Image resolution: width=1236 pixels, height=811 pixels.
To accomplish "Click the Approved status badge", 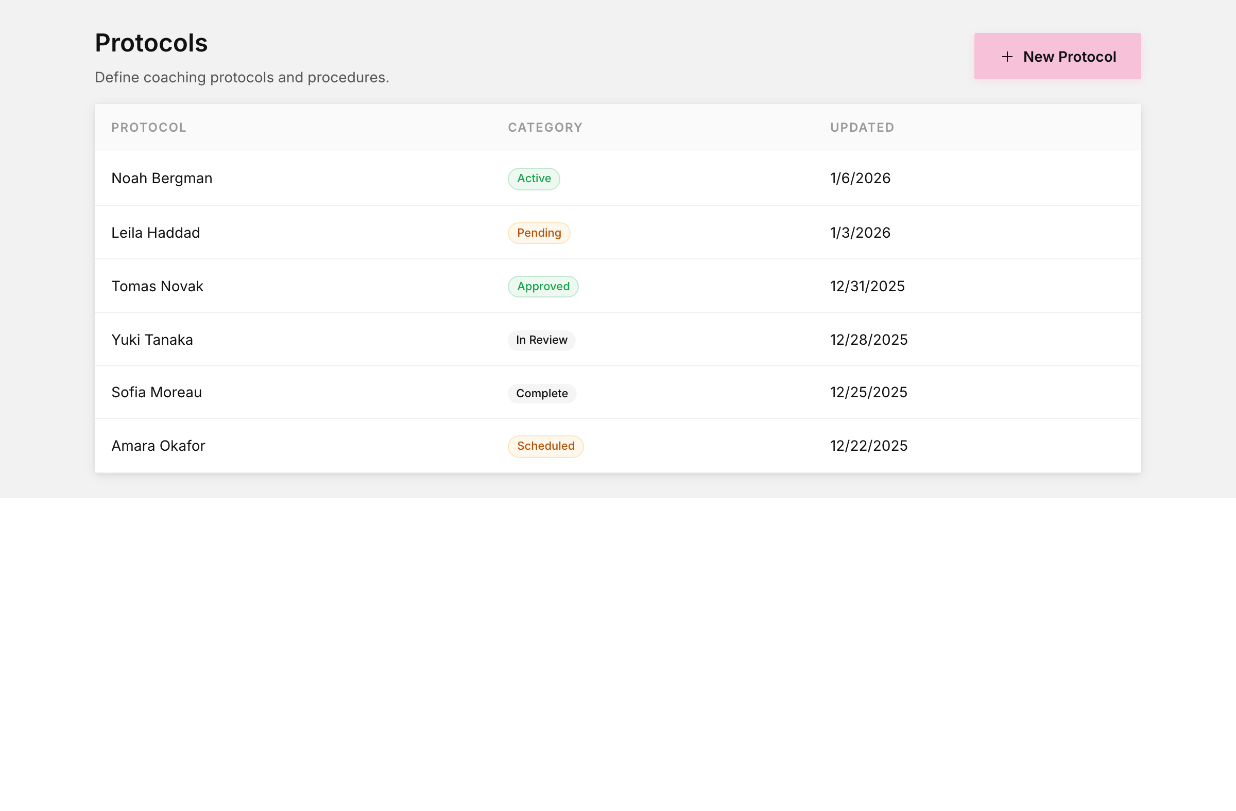I will click(543, 287).
